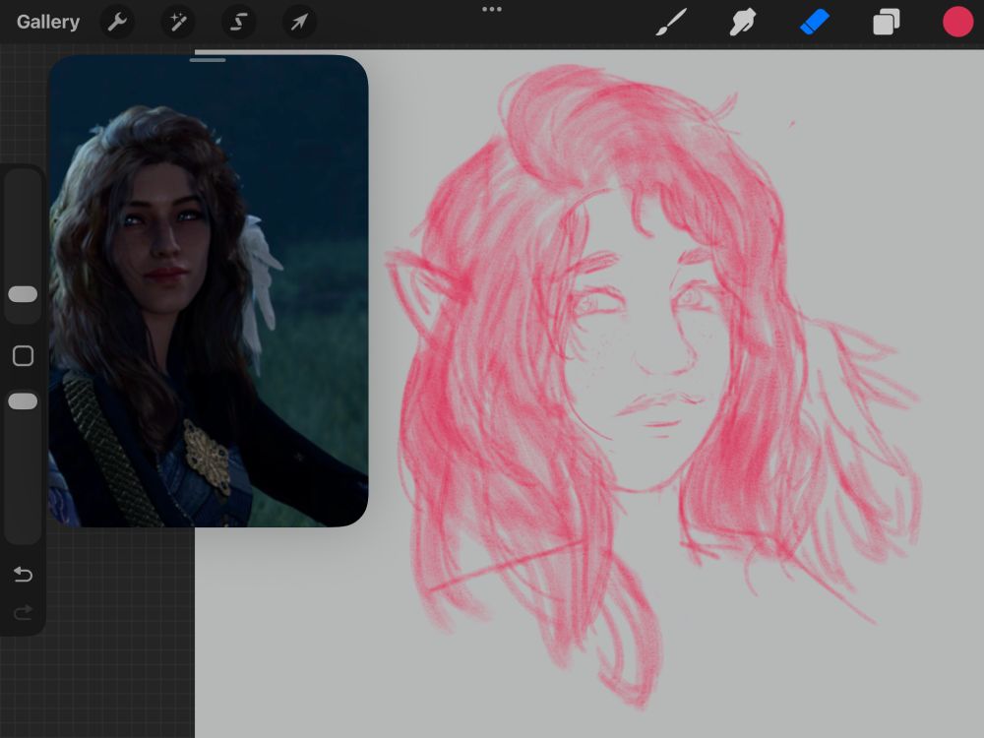Viewport: 984px width, 738px height.
Task: Select the Brush tool
Action: (671, 22)
